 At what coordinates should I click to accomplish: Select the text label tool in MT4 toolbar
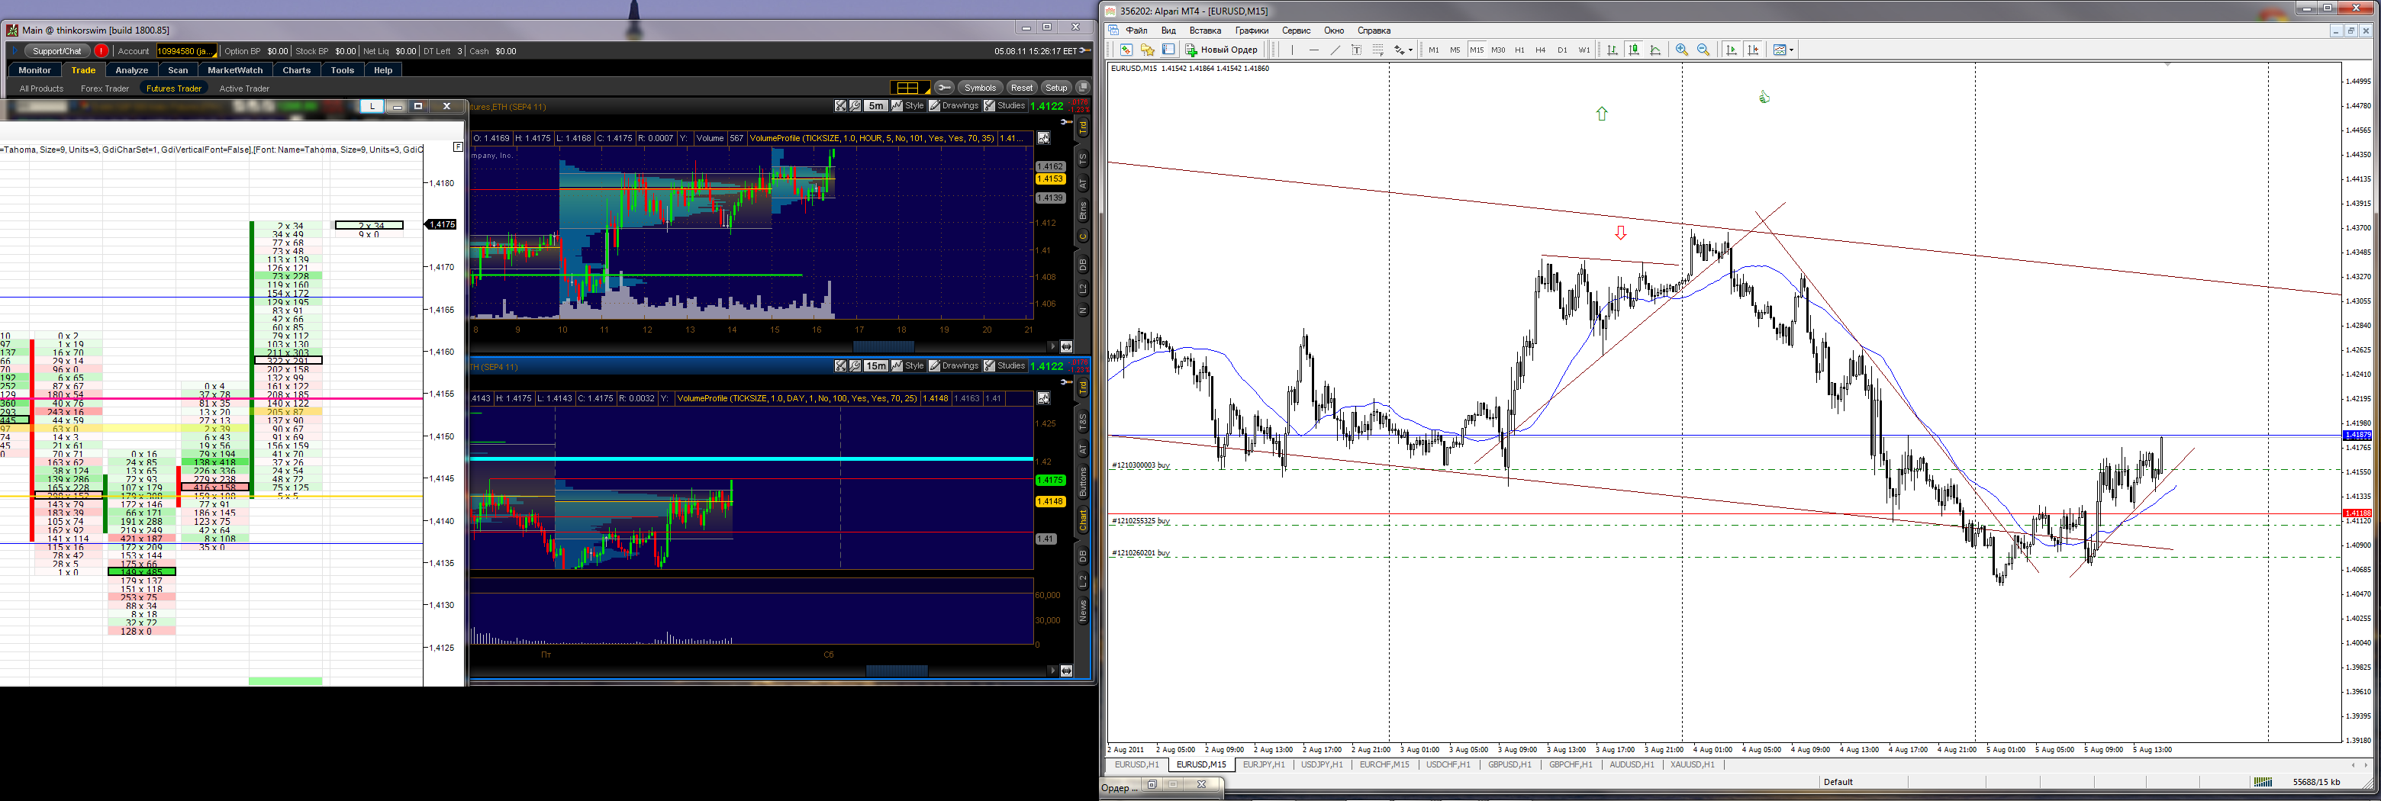point(1356,50)
